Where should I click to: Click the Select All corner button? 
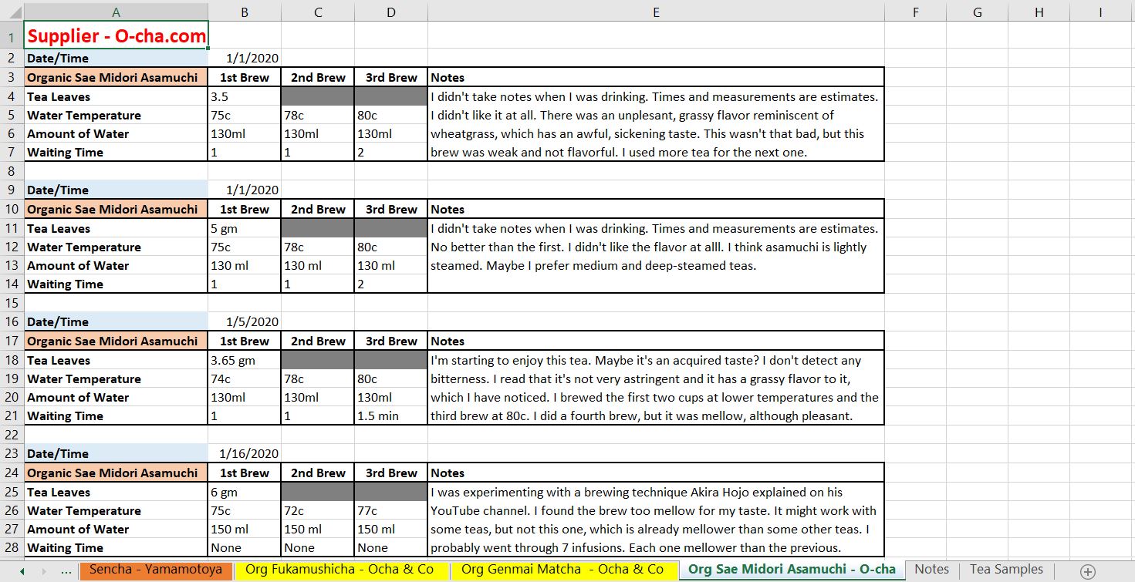pos(12,12)
